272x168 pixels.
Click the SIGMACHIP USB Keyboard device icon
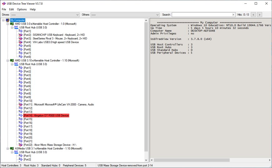point(21,35)
